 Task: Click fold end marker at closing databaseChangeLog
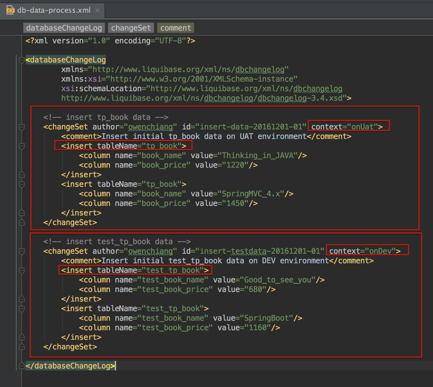(x=22, y=366)
